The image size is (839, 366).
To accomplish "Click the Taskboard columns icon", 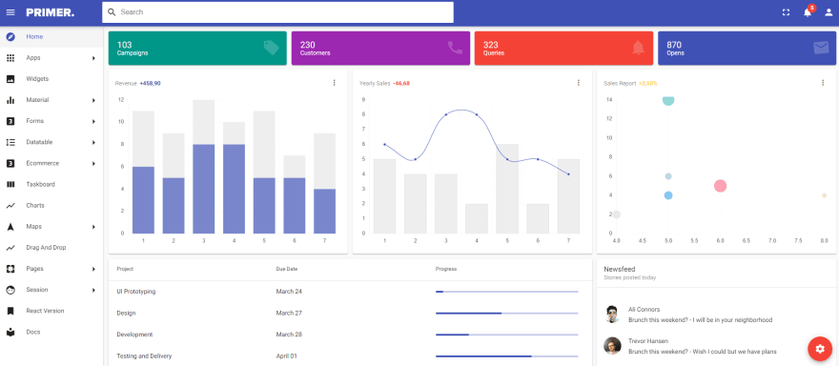I will point(10,185).
